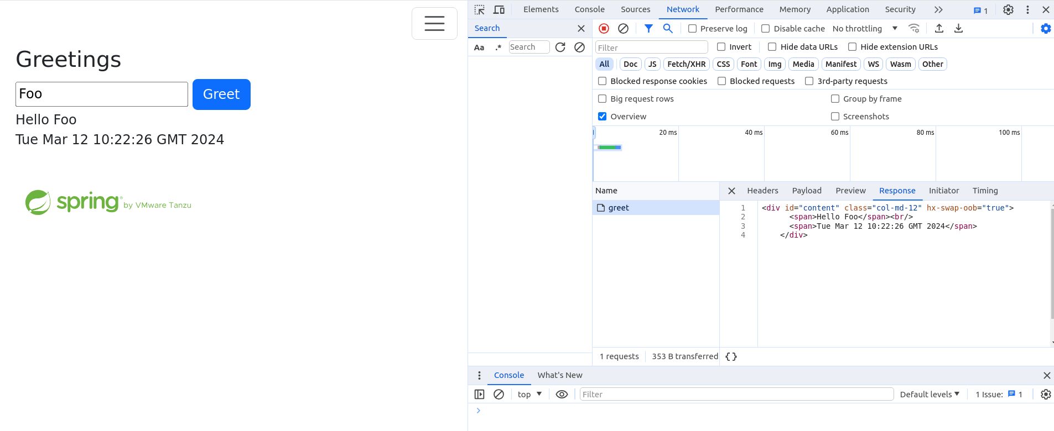Screen dimensions: 1054x431
Task: Click the console Filter field
Action: [x=736, y=395]
